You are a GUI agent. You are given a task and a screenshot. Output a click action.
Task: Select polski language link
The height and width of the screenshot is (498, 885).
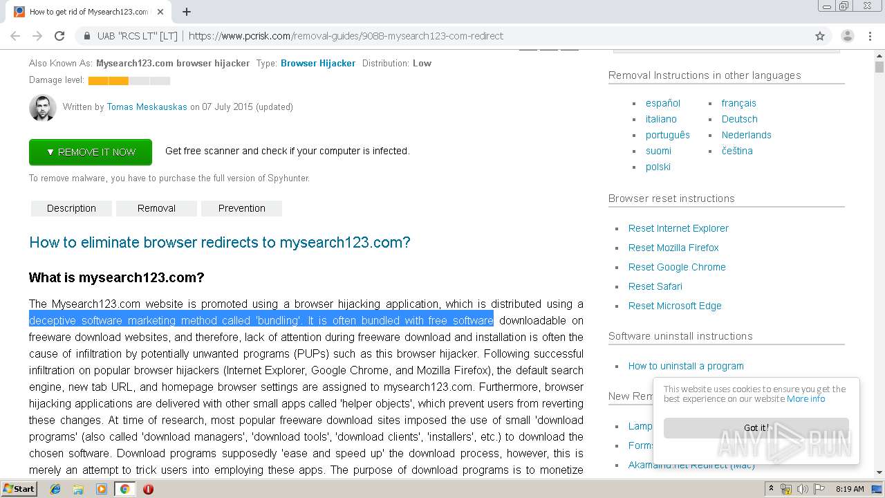[658, 167]
